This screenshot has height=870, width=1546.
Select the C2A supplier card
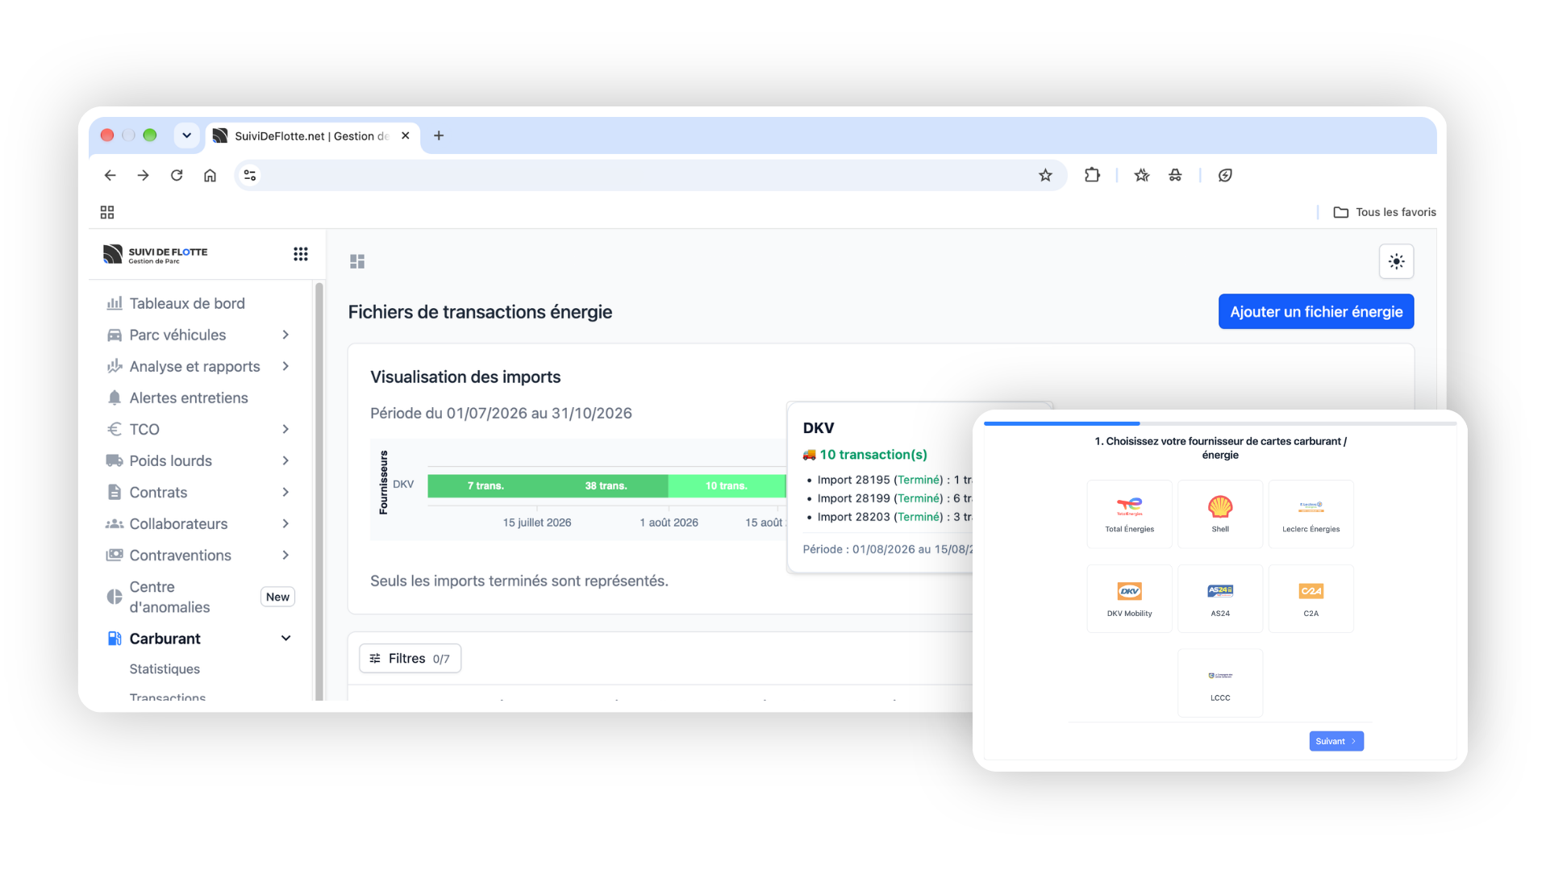tap(1311, 598)
